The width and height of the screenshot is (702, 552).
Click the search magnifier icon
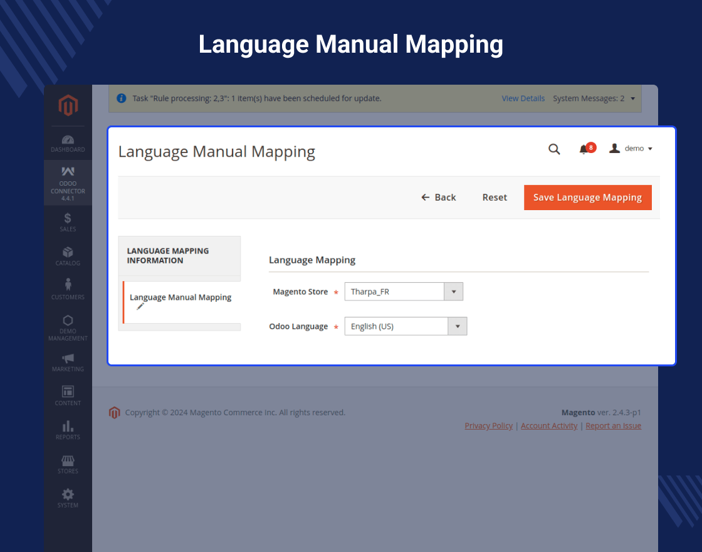coord(554,149)
